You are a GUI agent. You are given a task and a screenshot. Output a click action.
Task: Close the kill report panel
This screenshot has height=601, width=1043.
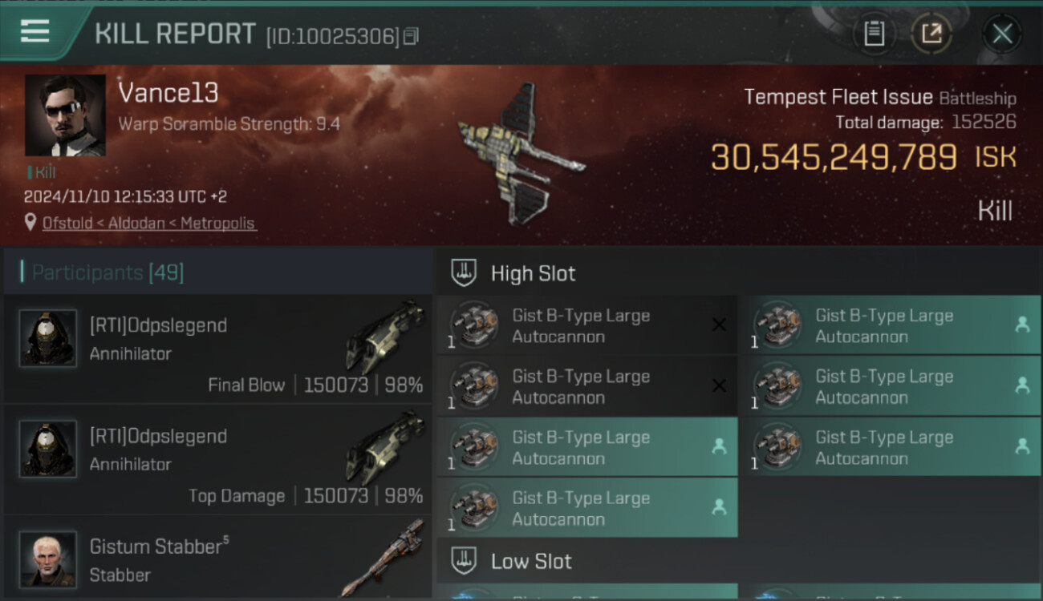point(1002,34)
